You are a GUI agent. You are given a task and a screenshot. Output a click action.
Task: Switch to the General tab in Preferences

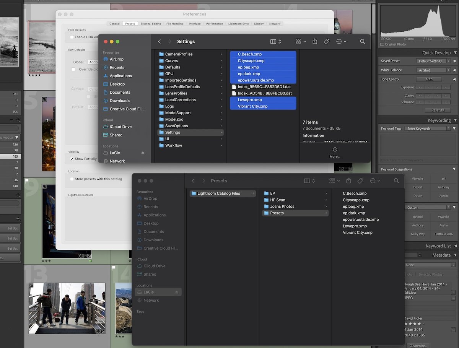click(114, 23)
